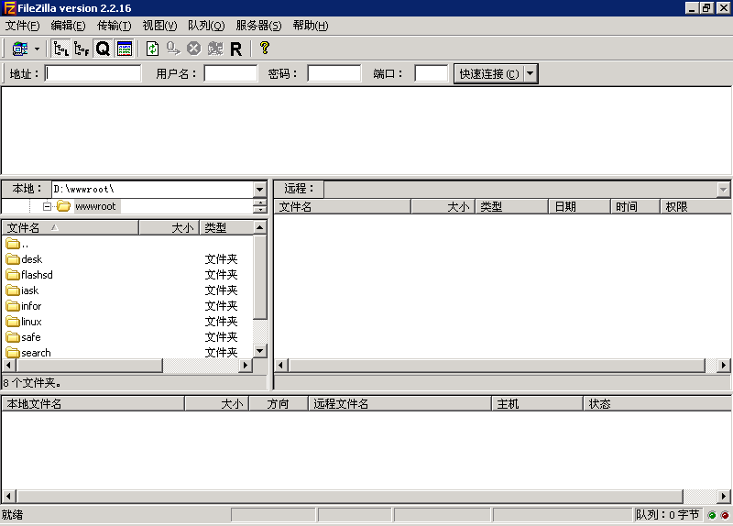
Task: Click the green status indicator light
Action: click(x=712, y=515)
